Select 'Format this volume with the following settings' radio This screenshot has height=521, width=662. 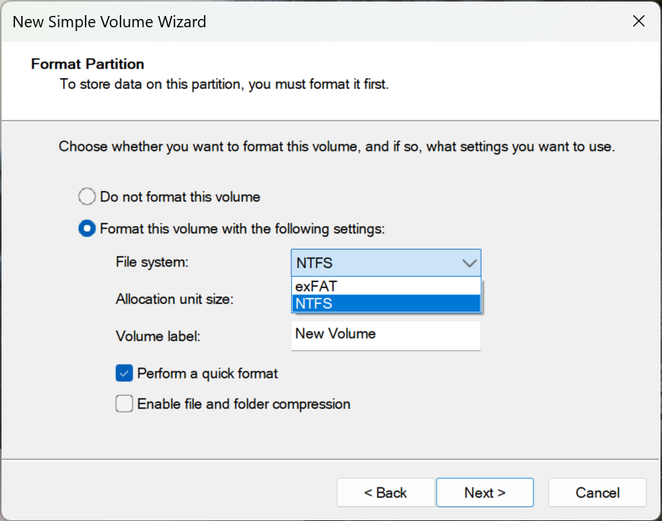pyautogui.click(x=87, y=228)
